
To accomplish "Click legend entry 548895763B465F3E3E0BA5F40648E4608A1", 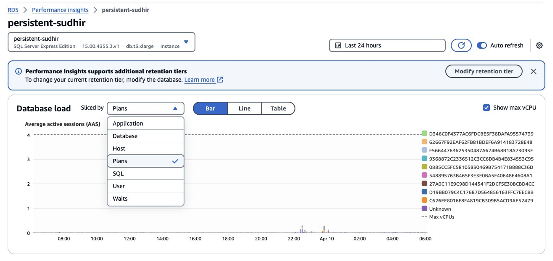I will [x=481, y=175].
